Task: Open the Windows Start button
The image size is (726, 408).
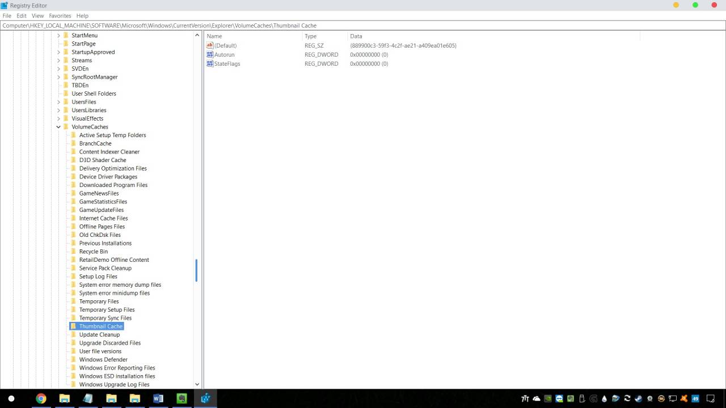Action: point(11,398)
